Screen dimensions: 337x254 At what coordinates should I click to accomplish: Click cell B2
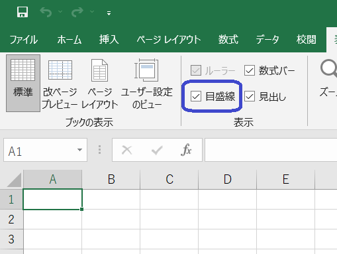pyautogui.click(x=111, y=220)
